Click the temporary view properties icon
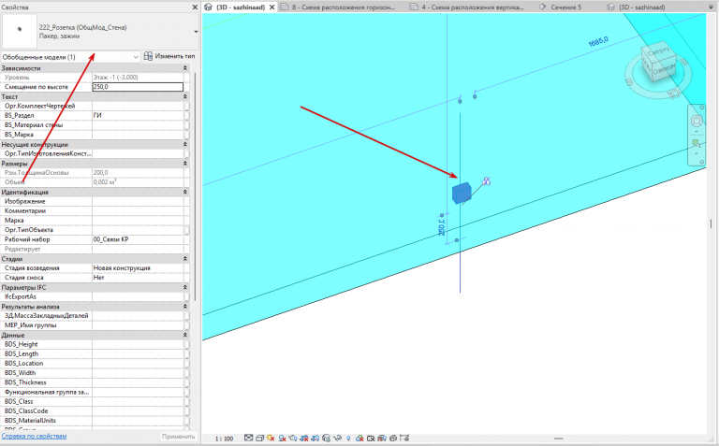 [x=371, y=439]
